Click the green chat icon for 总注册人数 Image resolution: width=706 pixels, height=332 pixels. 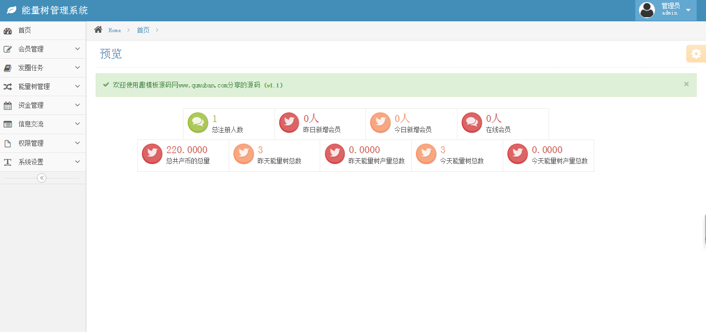[x=198, y=122]
